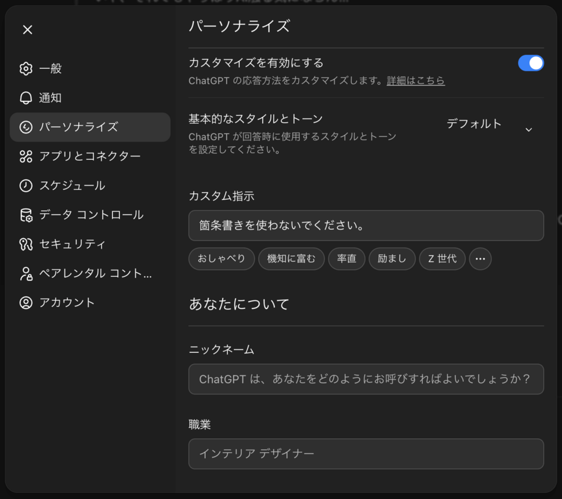Click the gear icon beside 一般
Viewport: 562px width, 499px height.
tap(26, 68)
